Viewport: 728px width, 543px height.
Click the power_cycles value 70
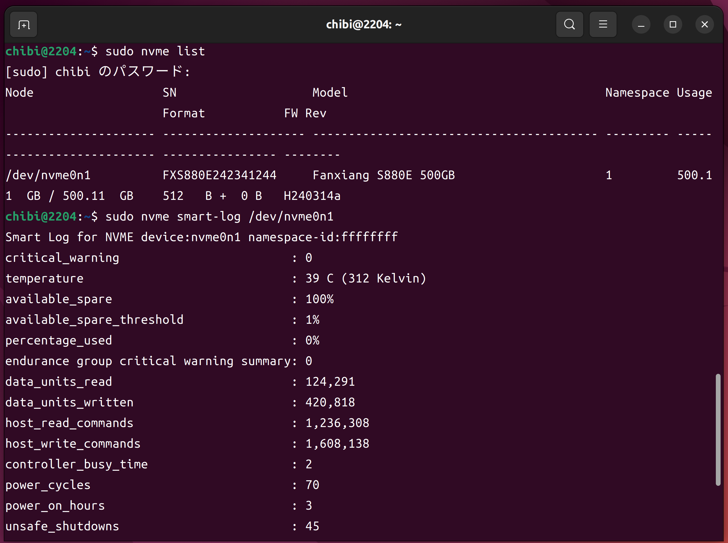pyautogui.click(x=312, y=485)
